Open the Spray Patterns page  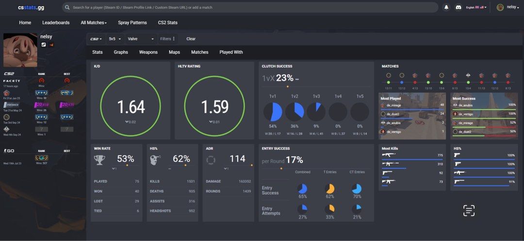[132, 23]
